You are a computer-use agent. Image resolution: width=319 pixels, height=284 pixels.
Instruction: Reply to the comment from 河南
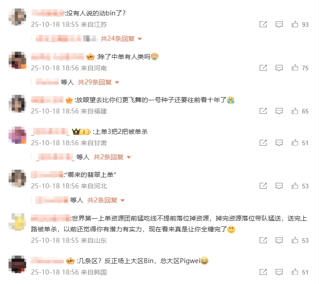click(279, 68)
